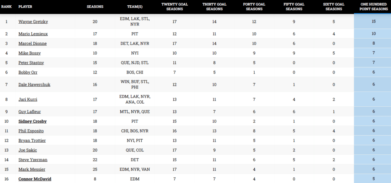Open Jari Kurri's player page

click(28, 100)
